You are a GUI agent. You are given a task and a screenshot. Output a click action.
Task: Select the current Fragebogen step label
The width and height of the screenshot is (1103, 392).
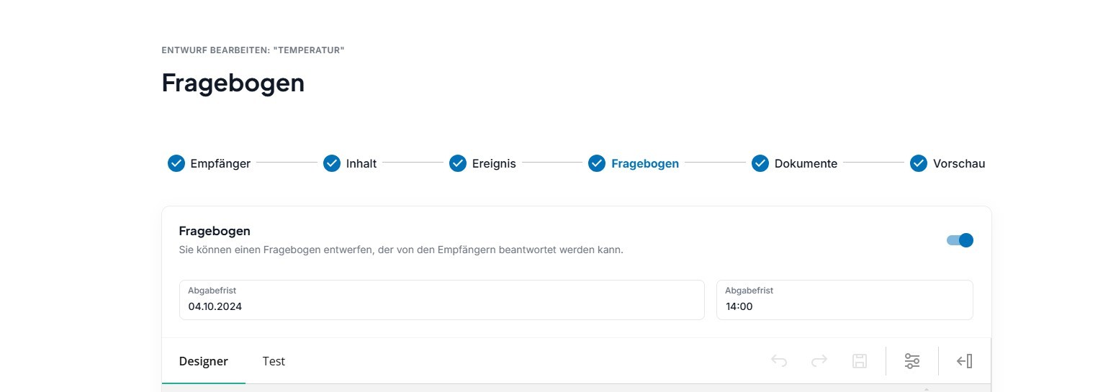tap(645, 163)
